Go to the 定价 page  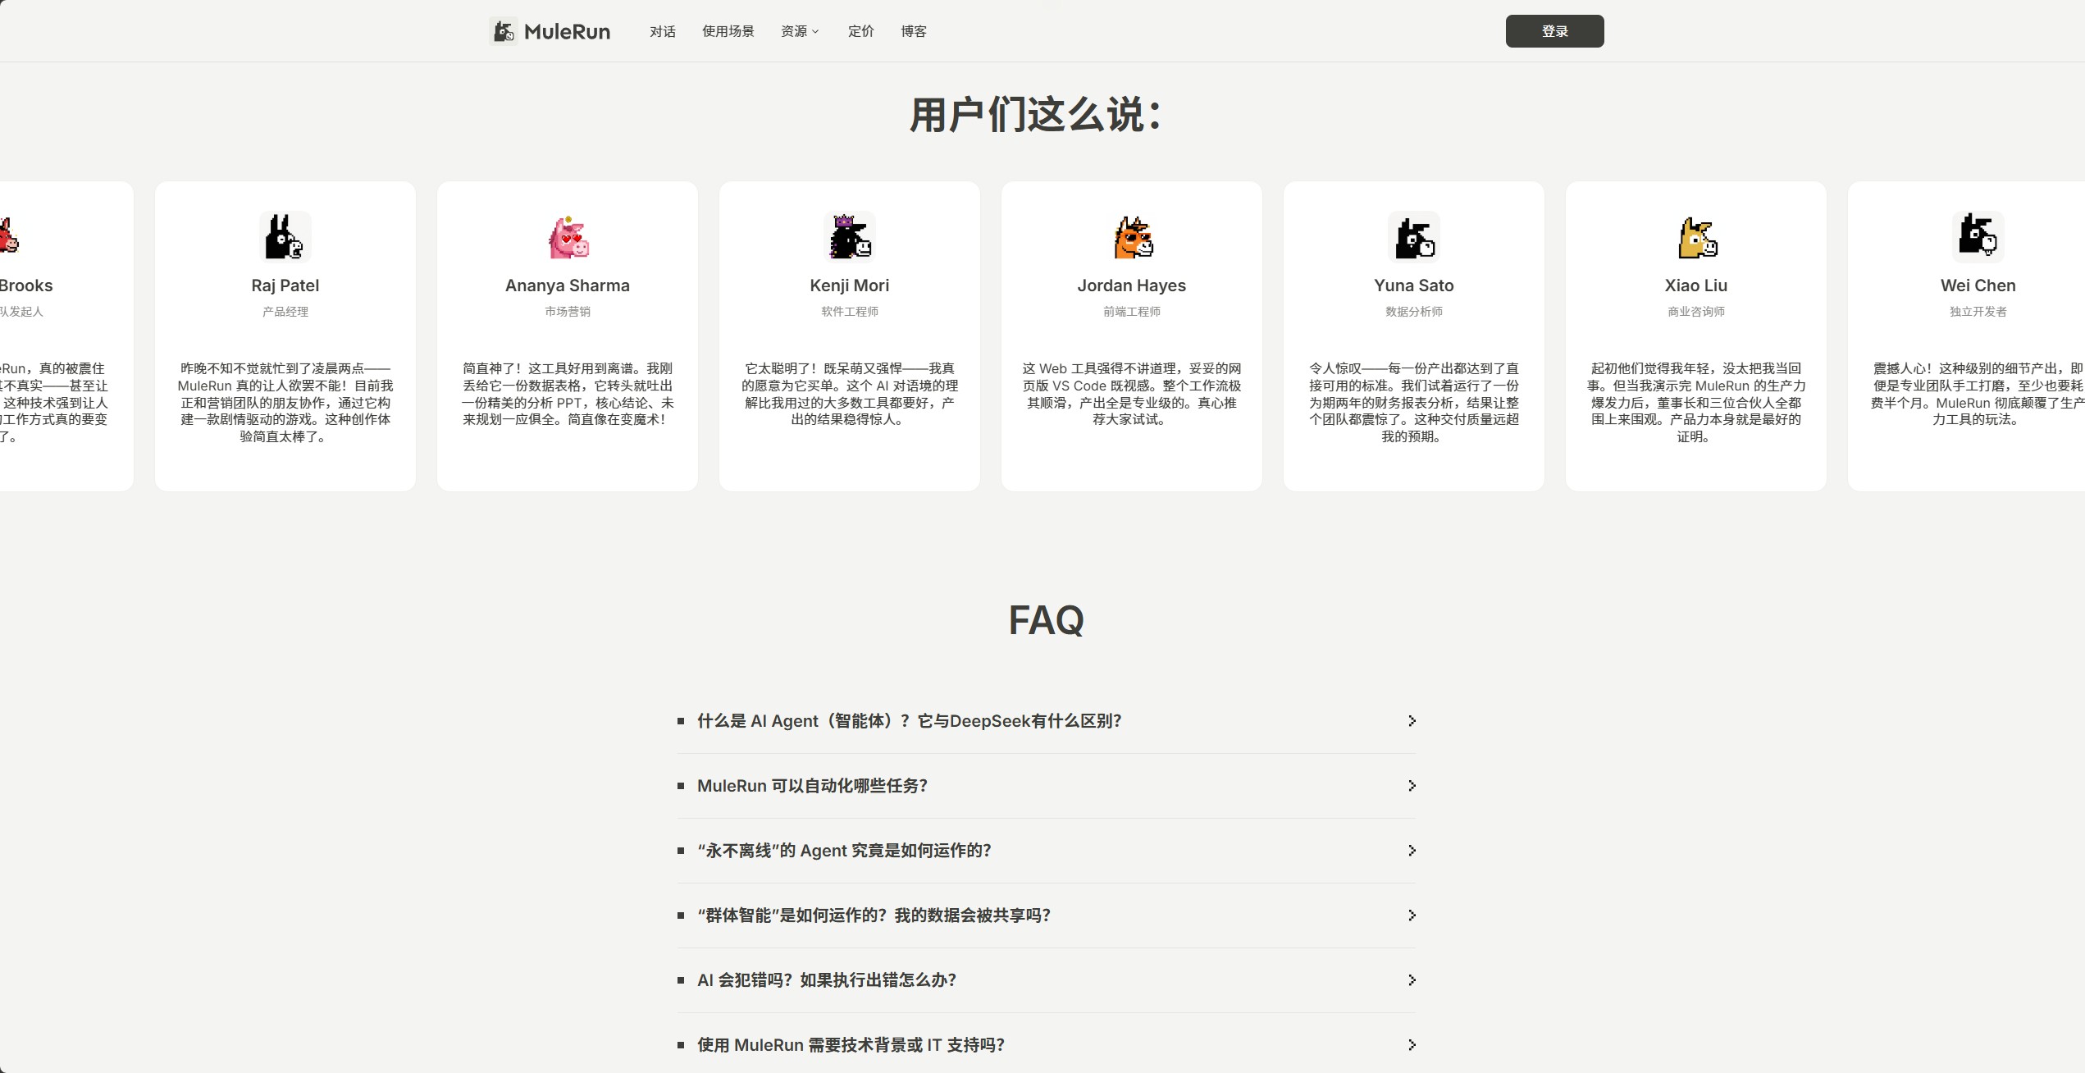tap(861, 31)
